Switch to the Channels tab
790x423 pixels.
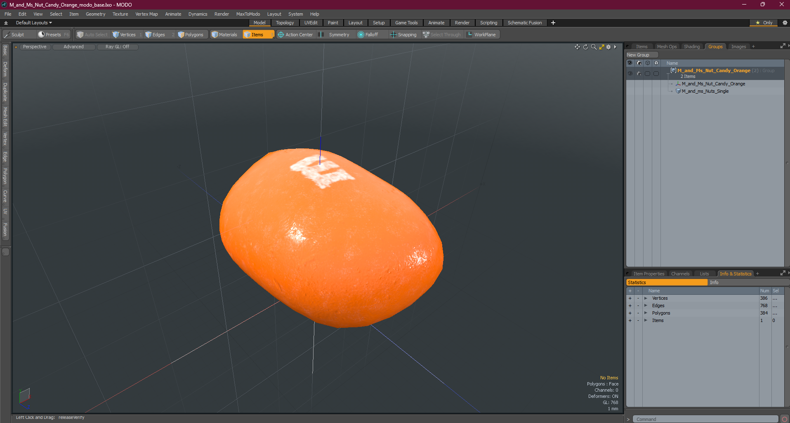680,274
